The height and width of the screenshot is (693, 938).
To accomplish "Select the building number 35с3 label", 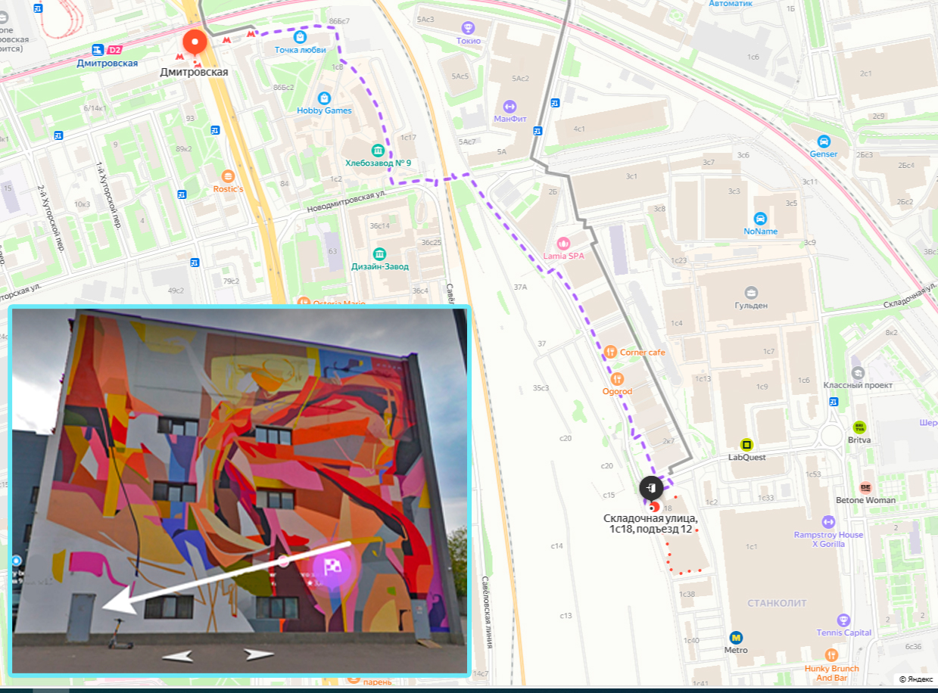I will [541, 388].
